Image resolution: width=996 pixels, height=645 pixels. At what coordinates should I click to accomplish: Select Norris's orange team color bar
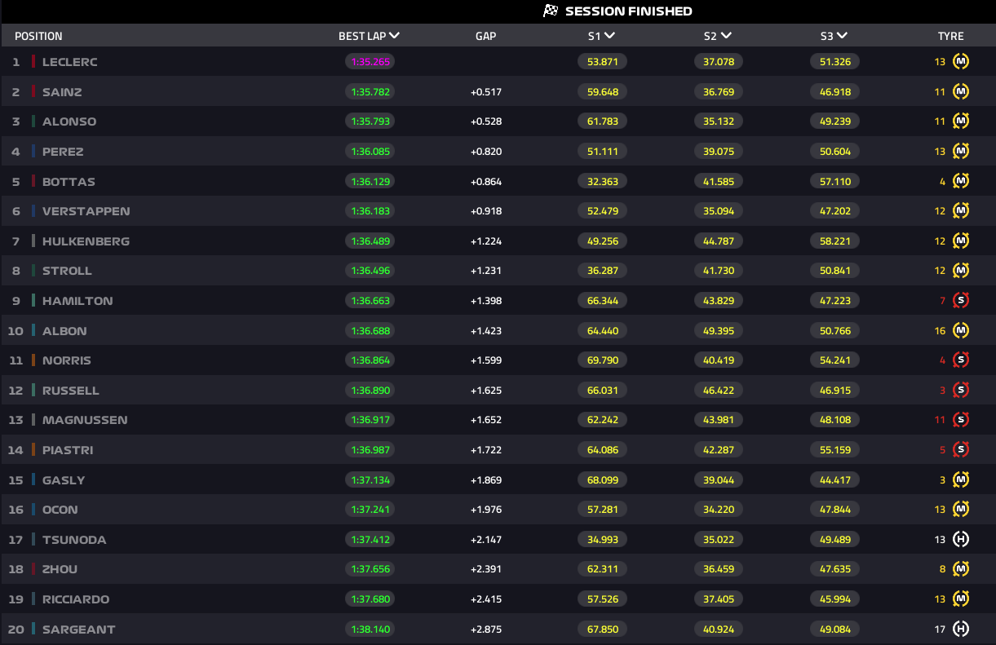pyautogui.click(x=33, y=360)
